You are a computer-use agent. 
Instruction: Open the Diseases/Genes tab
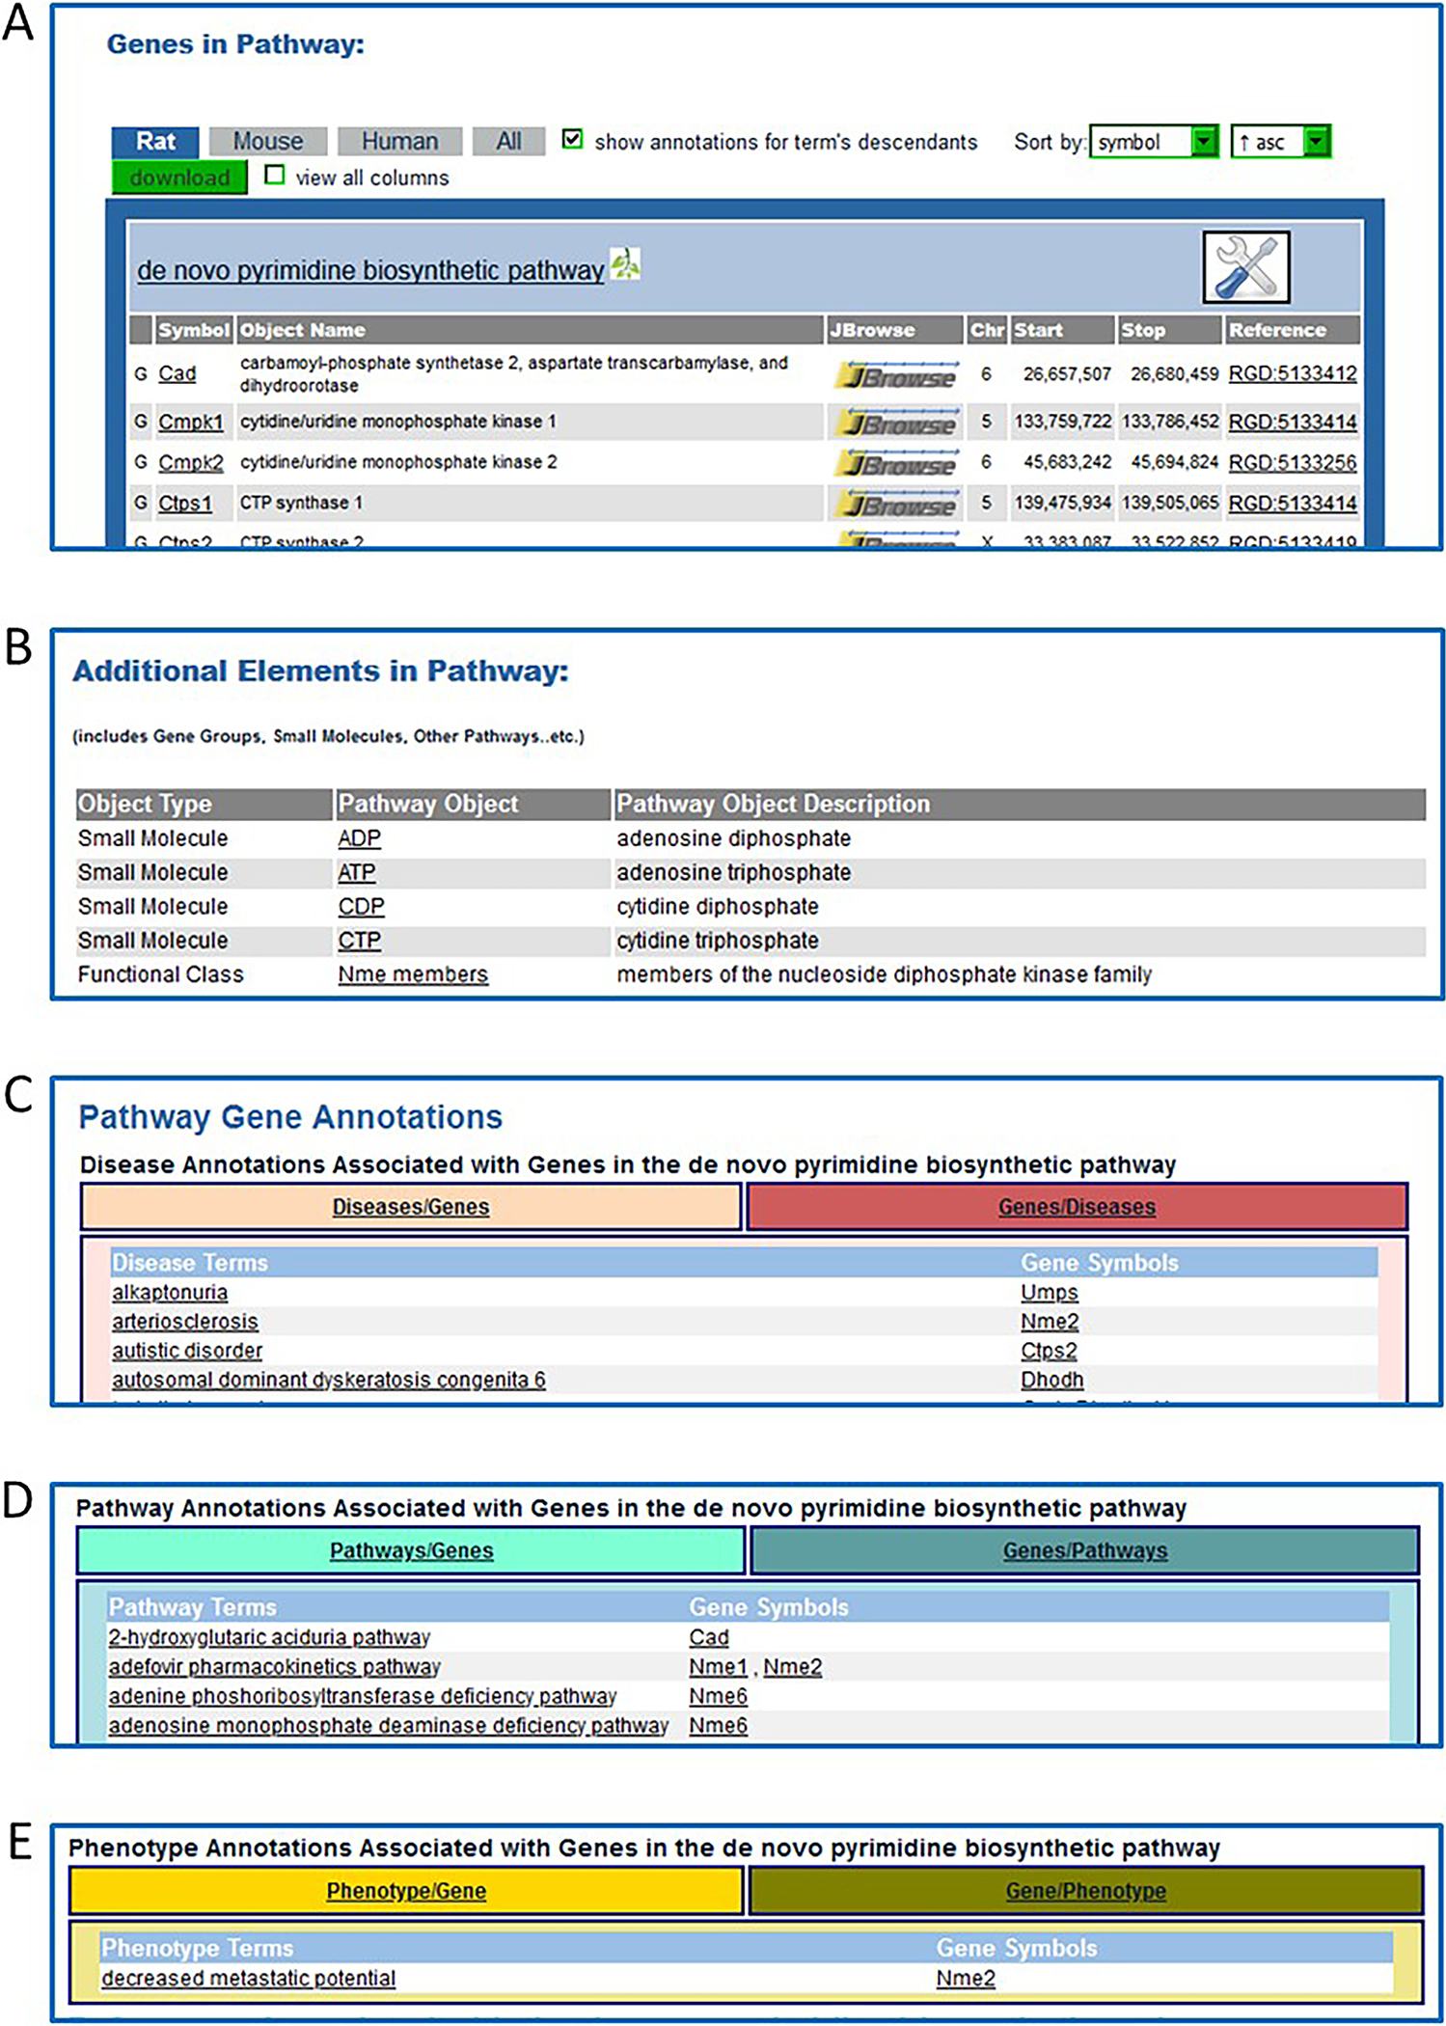(x=411, y=1207)
